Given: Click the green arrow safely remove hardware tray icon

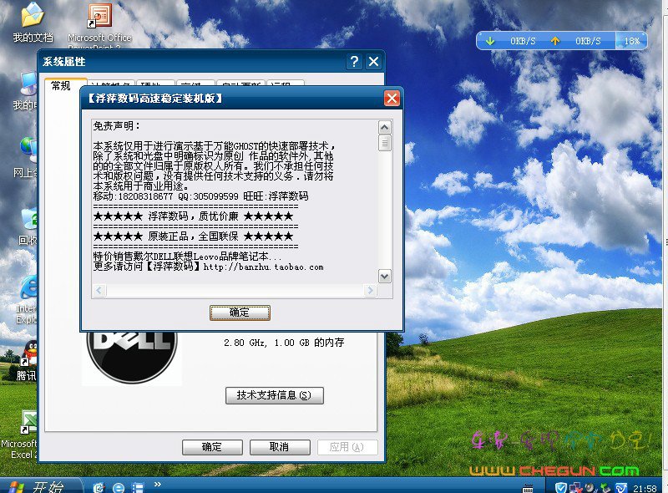Looking at the screenshot, I should click(605, 487).
